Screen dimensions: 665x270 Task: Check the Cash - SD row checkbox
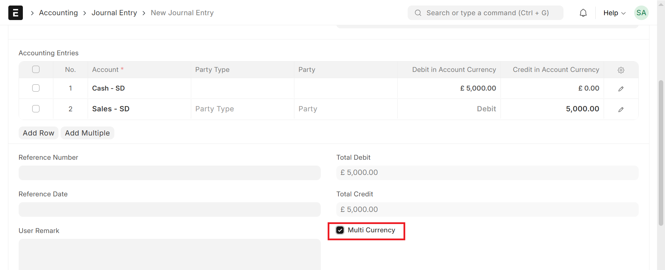(36, 88)
